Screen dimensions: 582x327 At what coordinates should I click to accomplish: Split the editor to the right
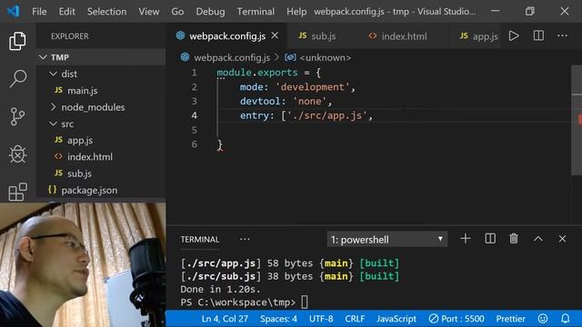[538, 36]
